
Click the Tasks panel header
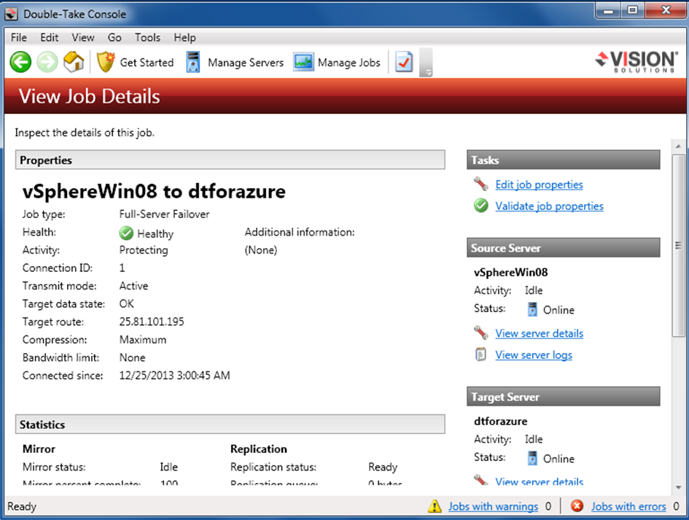pos(564,160)
